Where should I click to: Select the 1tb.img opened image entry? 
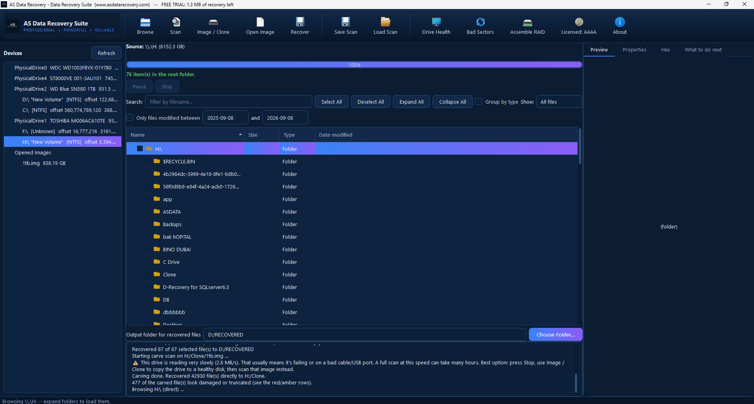(44, 163)
